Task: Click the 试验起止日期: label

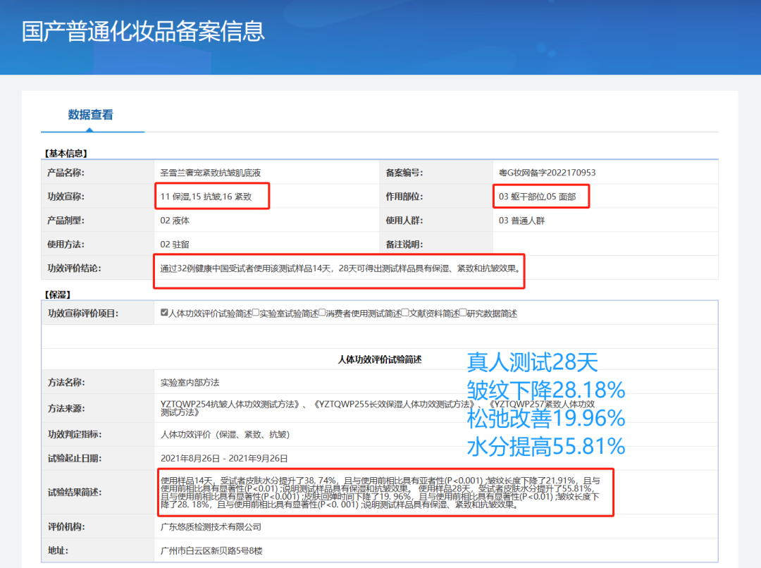Action: (75, 458)
